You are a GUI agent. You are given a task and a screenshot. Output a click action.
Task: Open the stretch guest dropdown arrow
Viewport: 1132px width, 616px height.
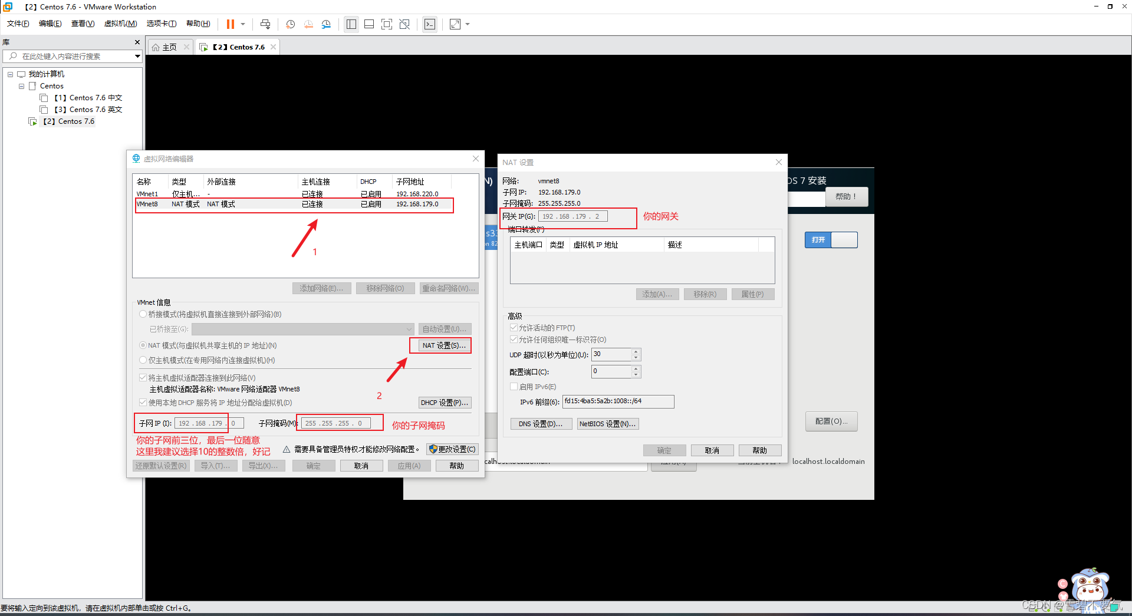[x=468, y=24]
